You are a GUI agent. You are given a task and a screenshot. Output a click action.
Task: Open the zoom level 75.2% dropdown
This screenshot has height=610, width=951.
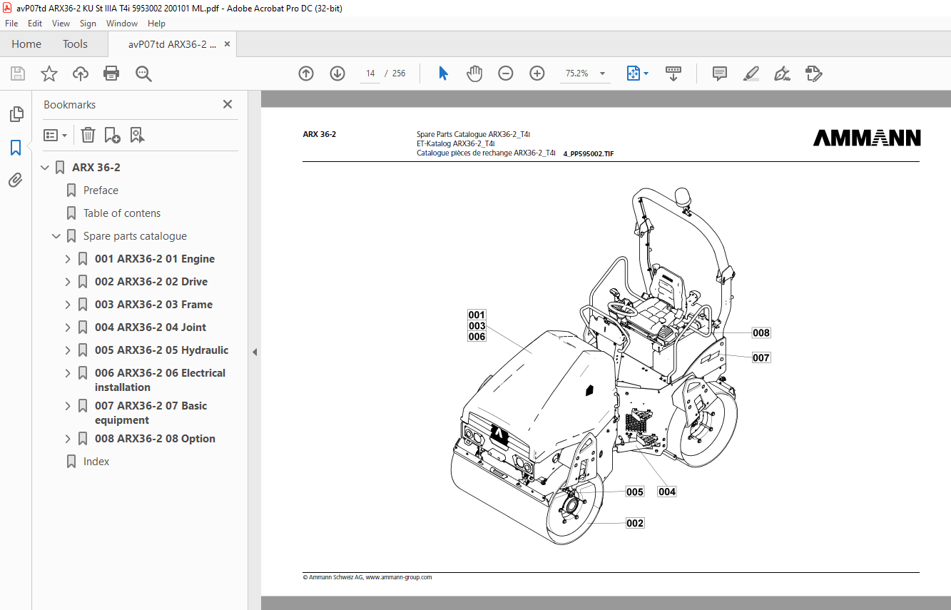(602, 73)
